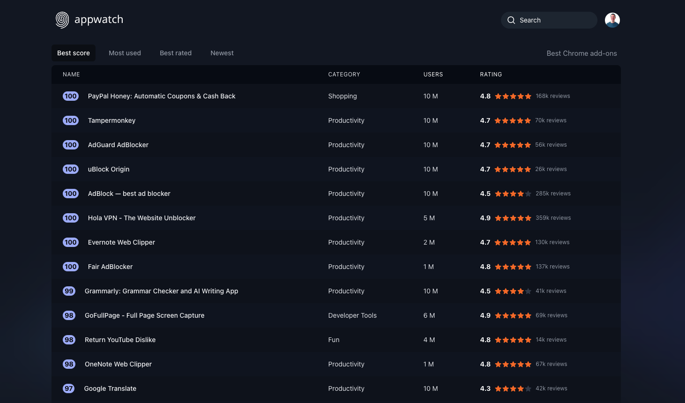The image size is (685, 403).
Task: Click score badge 98 for GoFullPage
Action: 69,315
